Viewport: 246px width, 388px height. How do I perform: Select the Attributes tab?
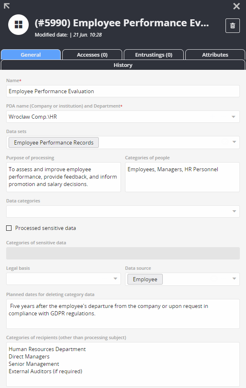[215, 55]
